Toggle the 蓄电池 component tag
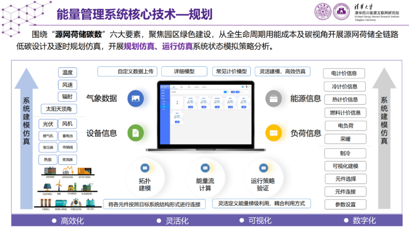 (x=67, y=136)
